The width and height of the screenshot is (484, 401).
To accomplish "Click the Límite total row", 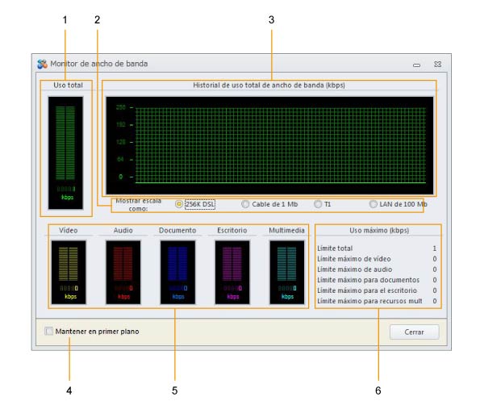I will pyautogui.click(x=377, y=249).
